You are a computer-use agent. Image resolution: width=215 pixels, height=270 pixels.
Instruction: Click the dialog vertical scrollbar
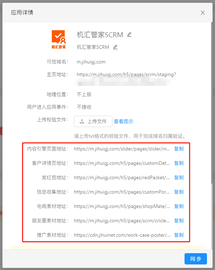click(212, 103)
